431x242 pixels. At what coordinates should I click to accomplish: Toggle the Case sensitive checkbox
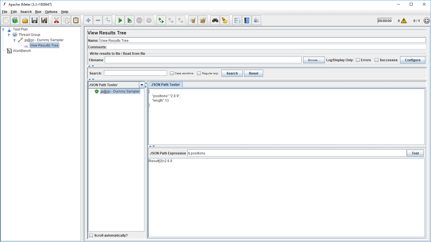pos(172,73)
